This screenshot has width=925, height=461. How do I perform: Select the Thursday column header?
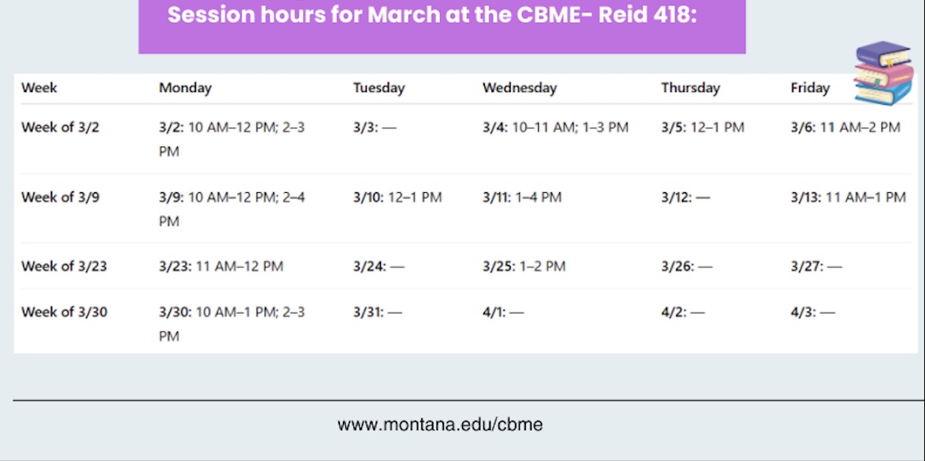pos(690,88)
